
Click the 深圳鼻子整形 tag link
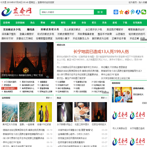point(9,34)
